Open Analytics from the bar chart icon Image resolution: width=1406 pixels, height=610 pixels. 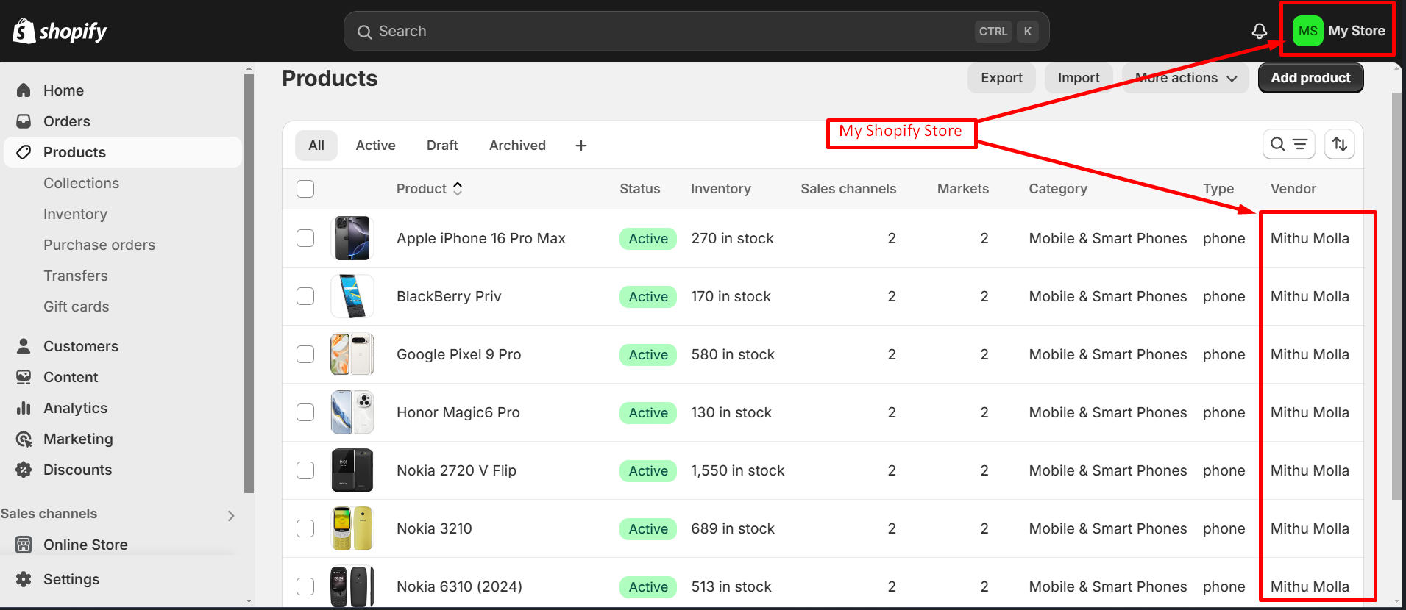coord(24,408)
